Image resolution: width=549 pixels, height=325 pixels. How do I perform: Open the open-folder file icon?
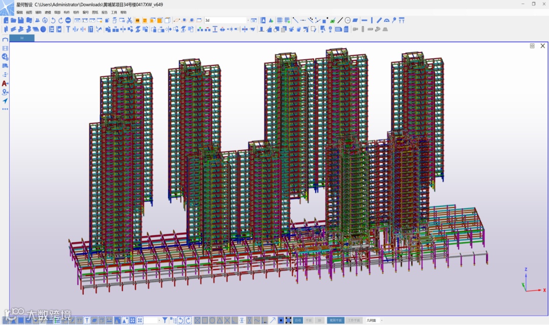13,20
